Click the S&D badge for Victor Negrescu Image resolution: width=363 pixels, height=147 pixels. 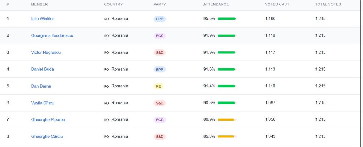coord(160,53)
